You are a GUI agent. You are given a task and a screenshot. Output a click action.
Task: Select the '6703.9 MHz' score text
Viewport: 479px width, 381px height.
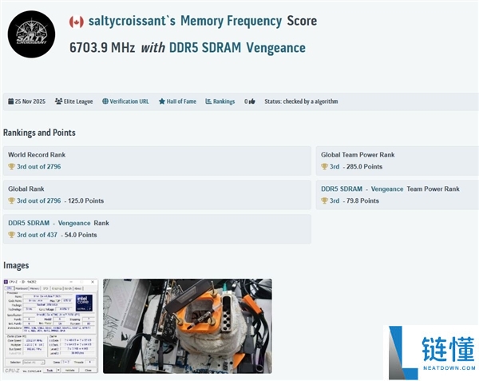point(102,48)
